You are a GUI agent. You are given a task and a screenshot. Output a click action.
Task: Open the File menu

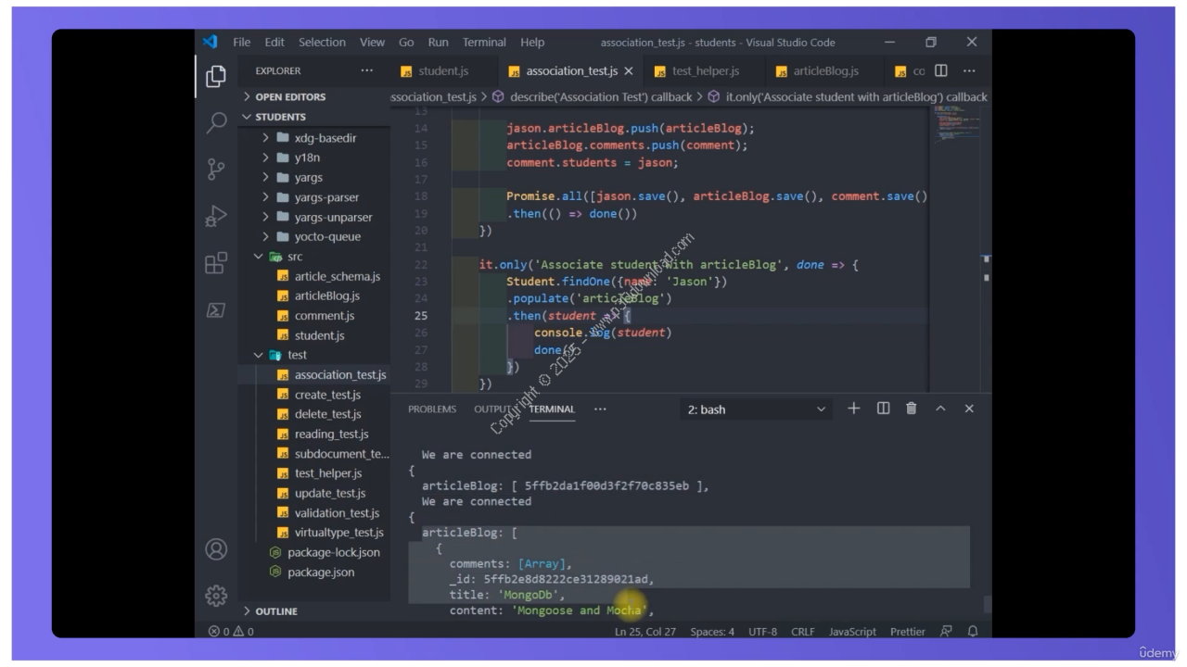(242, 42)
